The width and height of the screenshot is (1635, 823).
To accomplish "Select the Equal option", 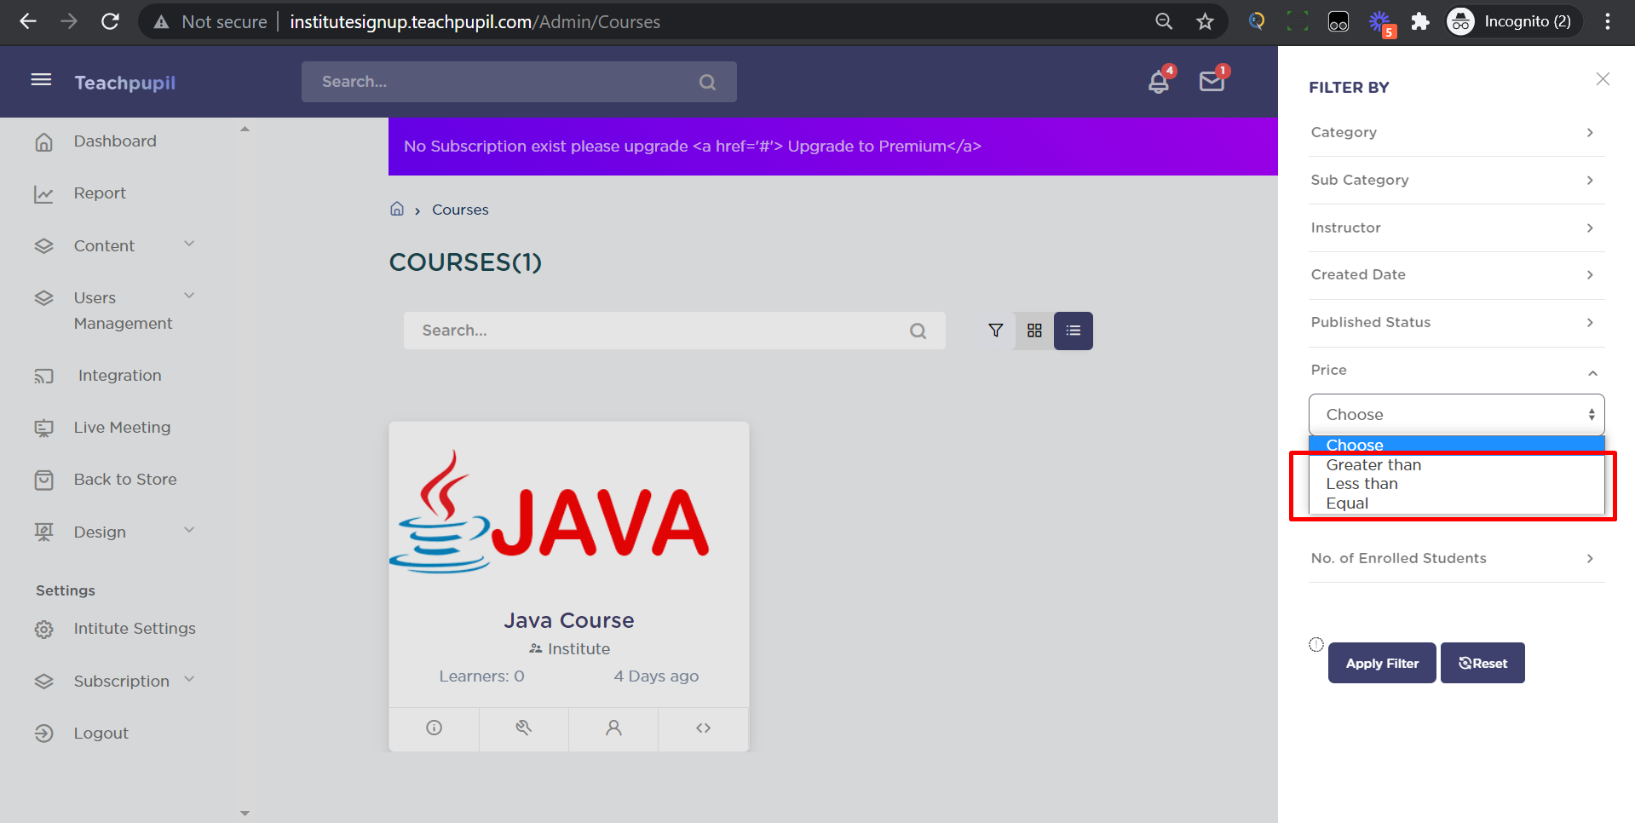I will 1347,504.
